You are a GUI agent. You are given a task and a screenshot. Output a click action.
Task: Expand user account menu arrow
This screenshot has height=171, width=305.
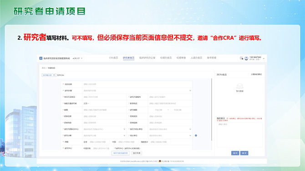(264, 59)
